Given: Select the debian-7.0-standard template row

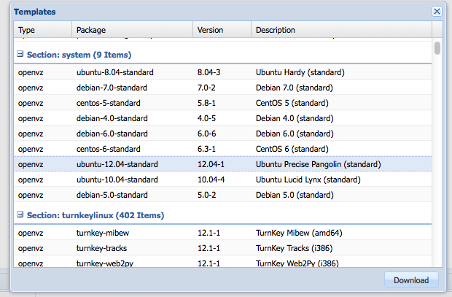Looking at the screenshot, I should click(x=222, y=88).
